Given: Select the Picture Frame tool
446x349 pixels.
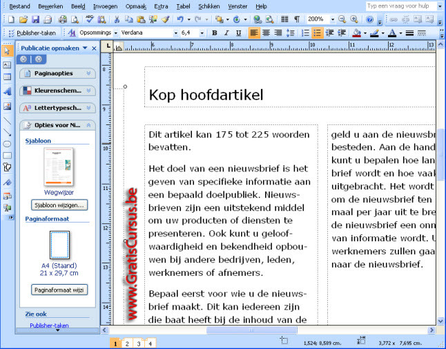Looking at the screenshot, I should coord(7,106).
